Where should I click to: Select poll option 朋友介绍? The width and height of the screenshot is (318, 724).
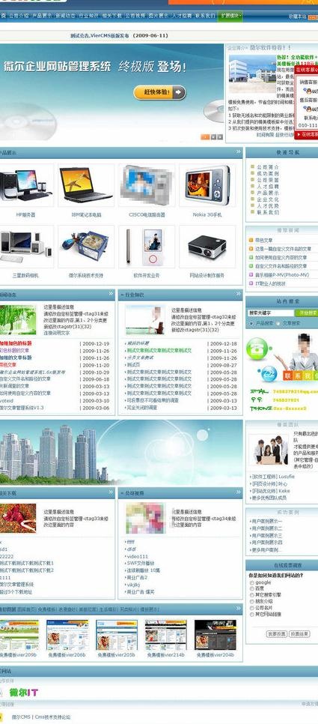pyautogui.click(x=252, y=602)
